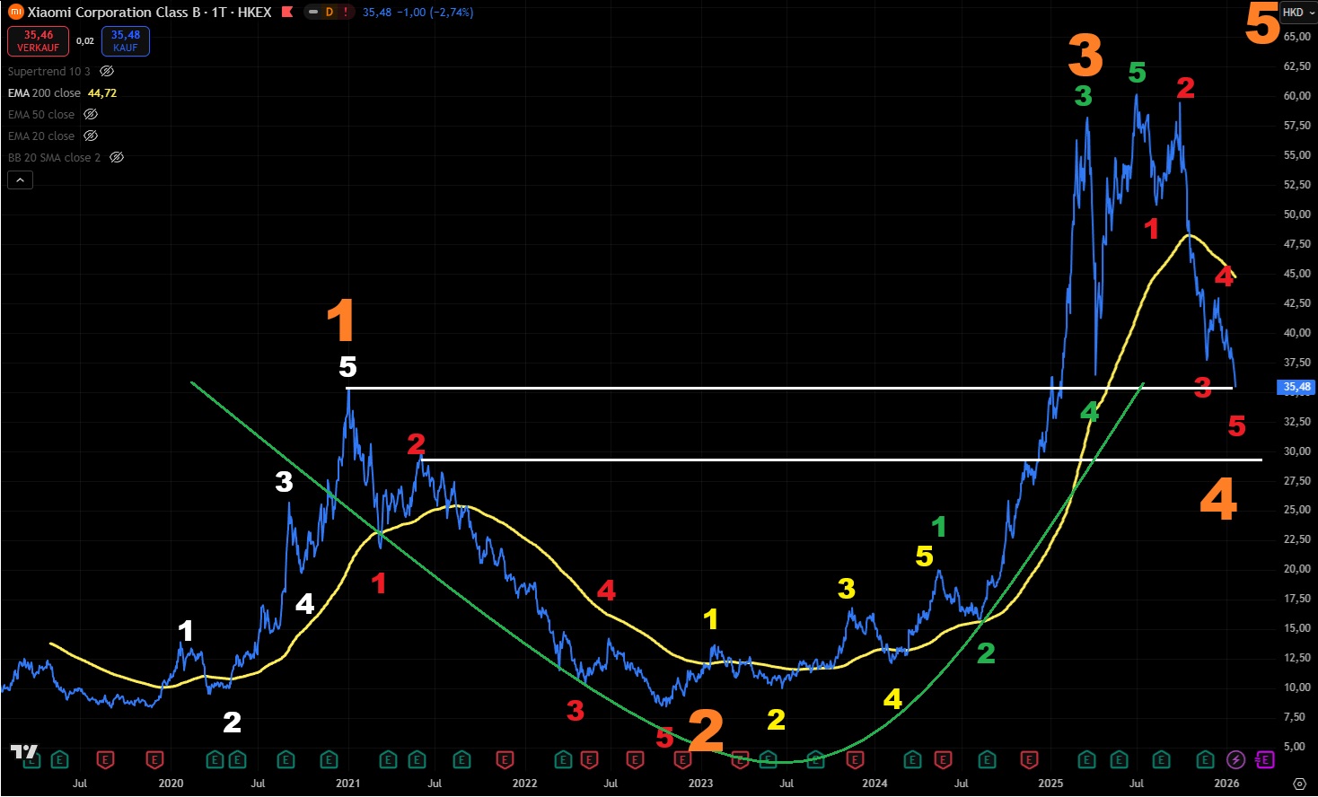Unhide the EMA 20 close indicator
This screenshot has height=797, width=1318.
[91, 136]
